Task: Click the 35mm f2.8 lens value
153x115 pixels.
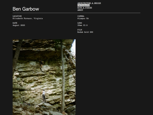Action: pos(82,25)
